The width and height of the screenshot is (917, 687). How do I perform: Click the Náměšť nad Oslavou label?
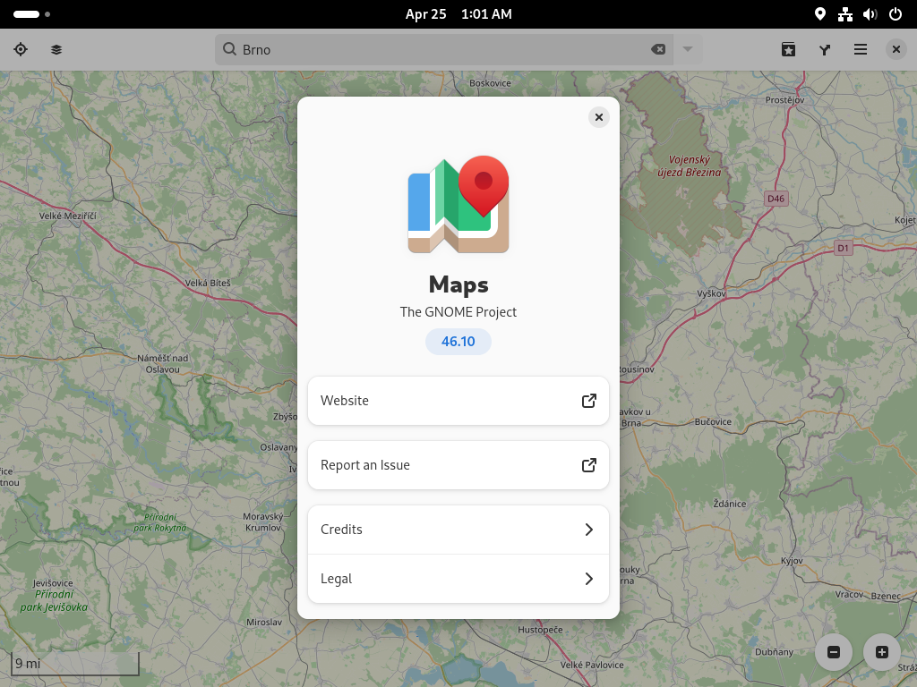click(163, 363)
